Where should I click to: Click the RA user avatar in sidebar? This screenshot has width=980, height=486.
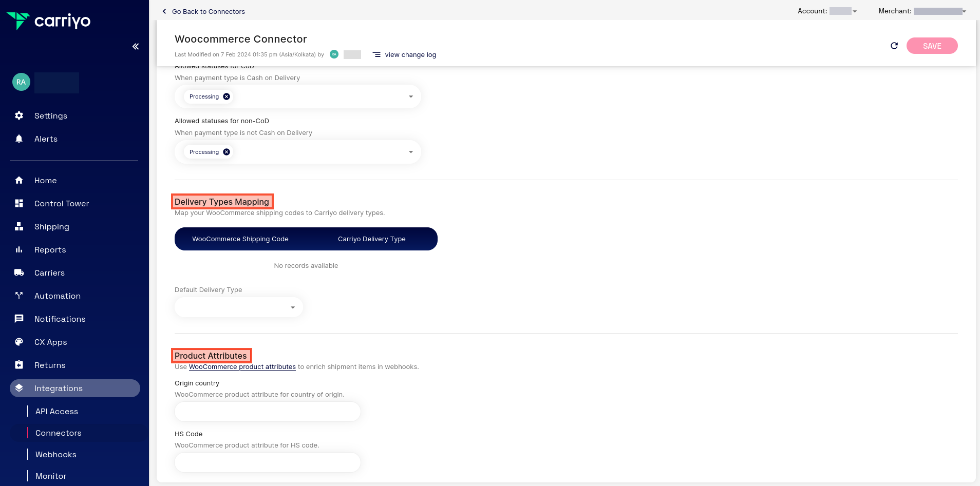[21, 82]
